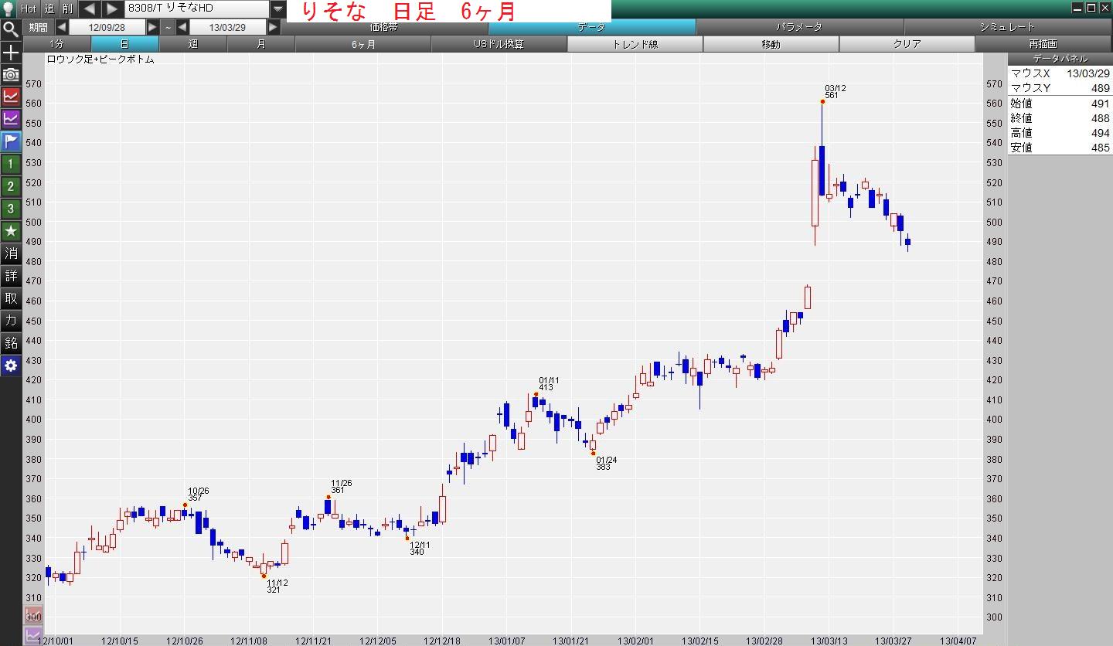The height and width of the screenshot is (646, 1113).
Task: Click the 消 sidebar icon
Action: click(11, 253)
